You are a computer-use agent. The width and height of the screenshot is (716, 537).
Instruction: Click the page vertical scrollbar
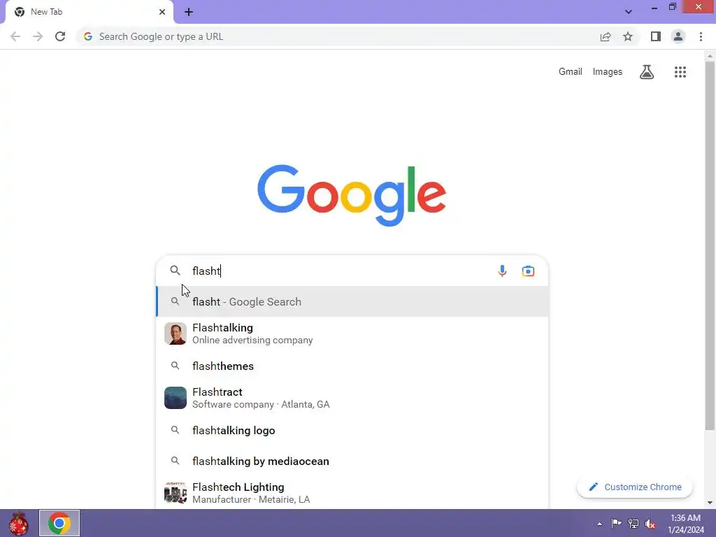pyautogui.click(x=710, y=247)
